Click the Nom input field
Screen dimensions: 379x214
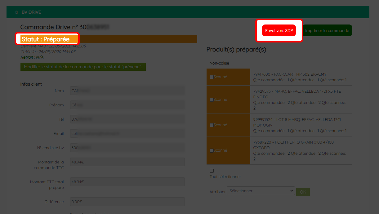(127, 91)
